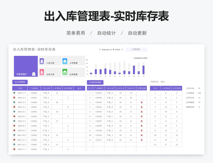
Task: Click the 是 warning cell for C10107
Action: (142, 121)
